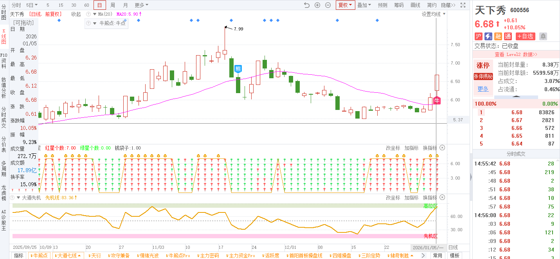Close the 大道先机 indicator panel
Viewport: 560px width, 259px height.
point(442,198)
